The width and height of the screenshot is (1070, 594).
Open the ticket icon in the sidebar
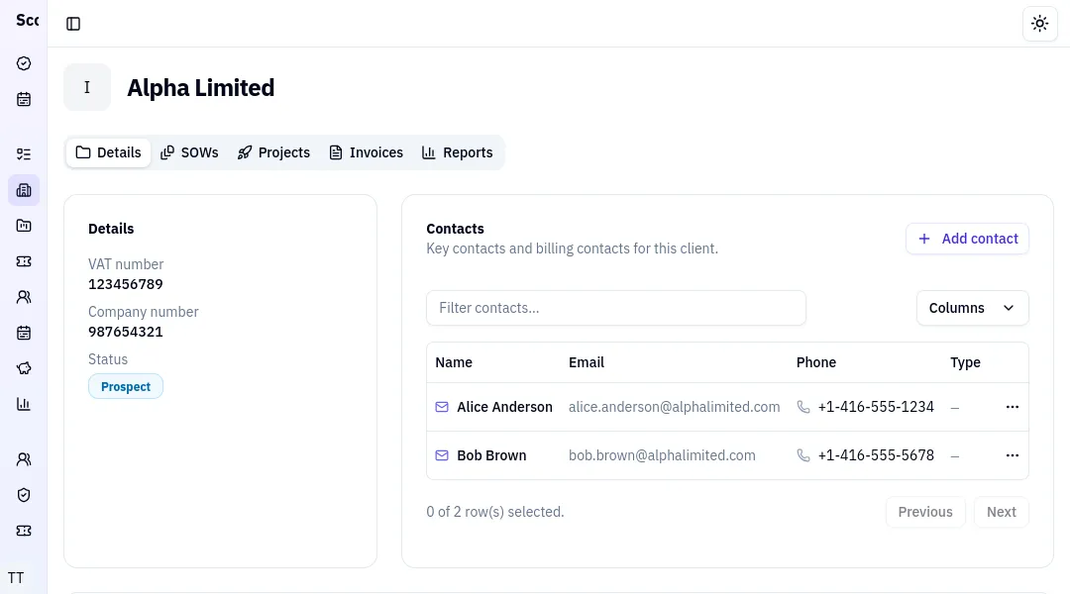(24, 261)
